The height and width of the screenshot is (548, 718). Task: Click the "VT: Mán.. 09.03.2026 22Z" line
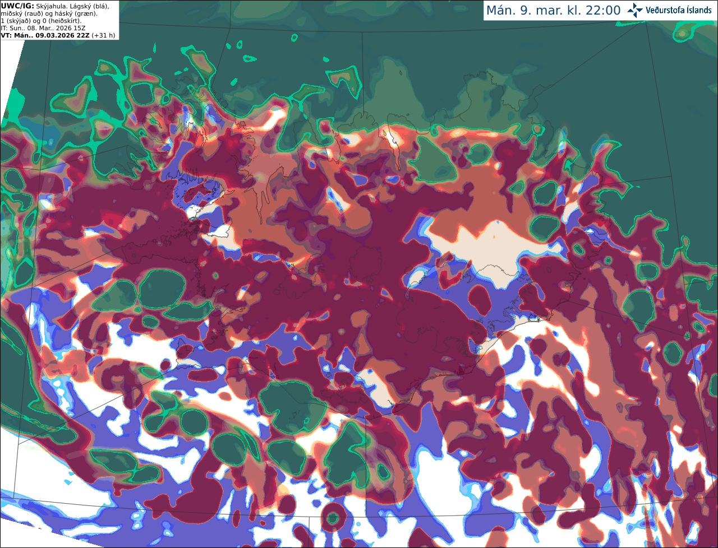coord(58,35)
